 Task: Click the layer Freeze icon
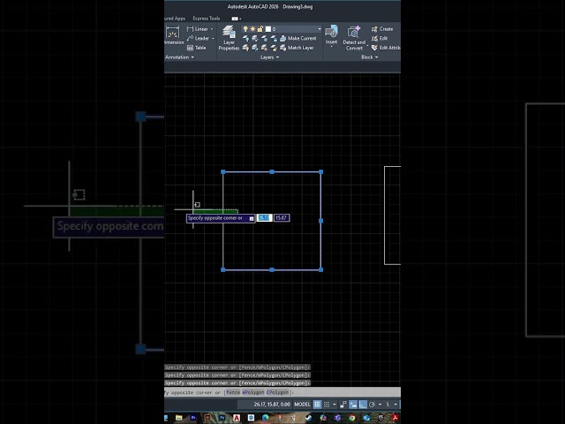pyautogui.click(x=264, y=38)
